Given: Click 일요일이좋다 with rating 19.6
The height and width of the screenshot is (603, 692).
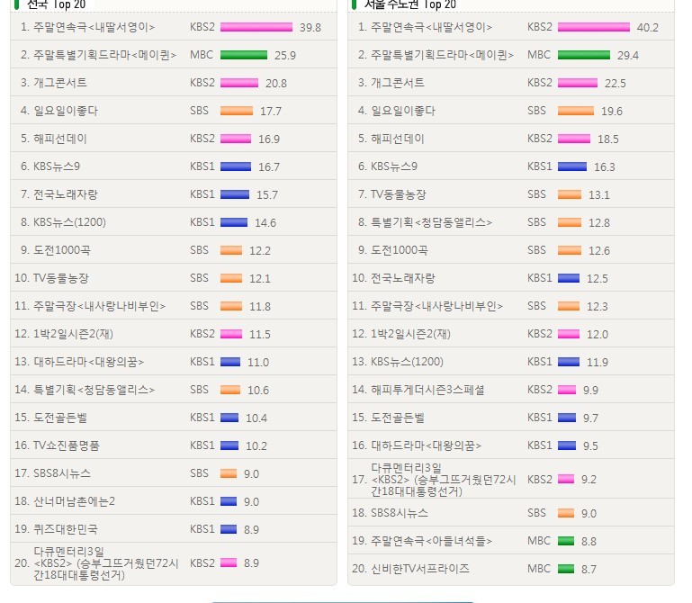Looking at the screenshot, I should click(x=403, y=111).
